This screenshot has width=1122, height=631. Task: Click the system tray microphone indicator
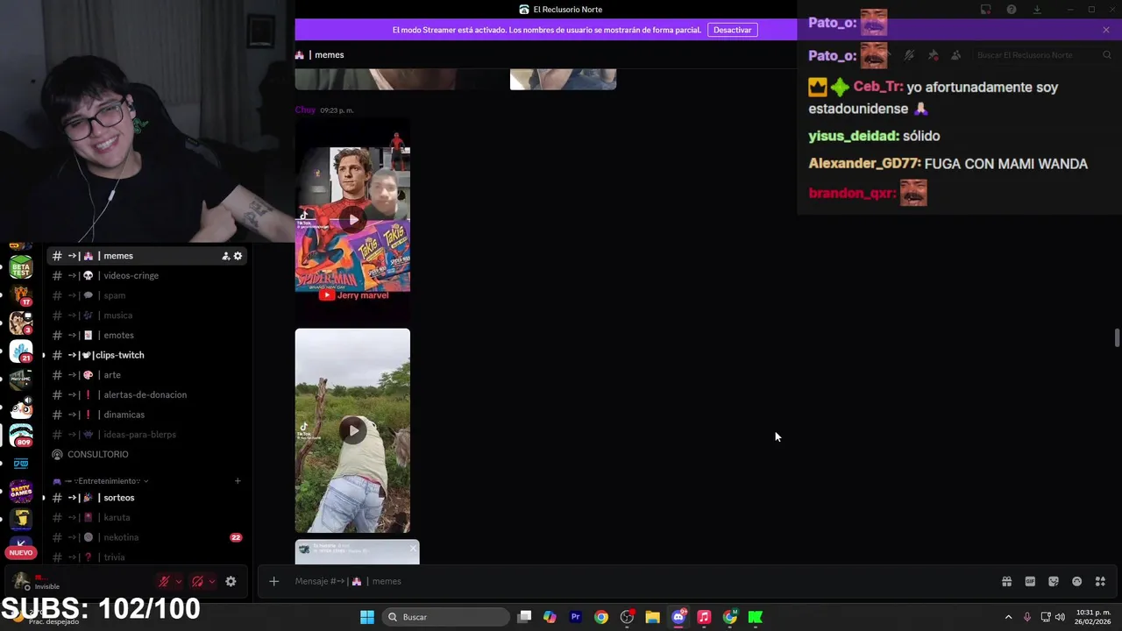1027,617
